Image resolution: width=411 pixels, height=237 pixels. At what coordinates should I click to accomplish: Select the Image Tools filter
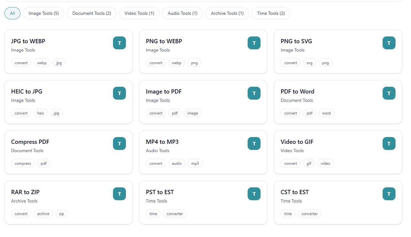pos(43,13)
